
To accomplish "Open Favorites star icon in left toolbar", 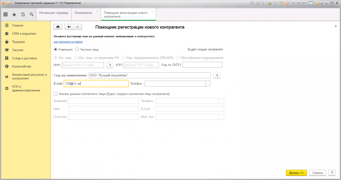I will 14,15.
